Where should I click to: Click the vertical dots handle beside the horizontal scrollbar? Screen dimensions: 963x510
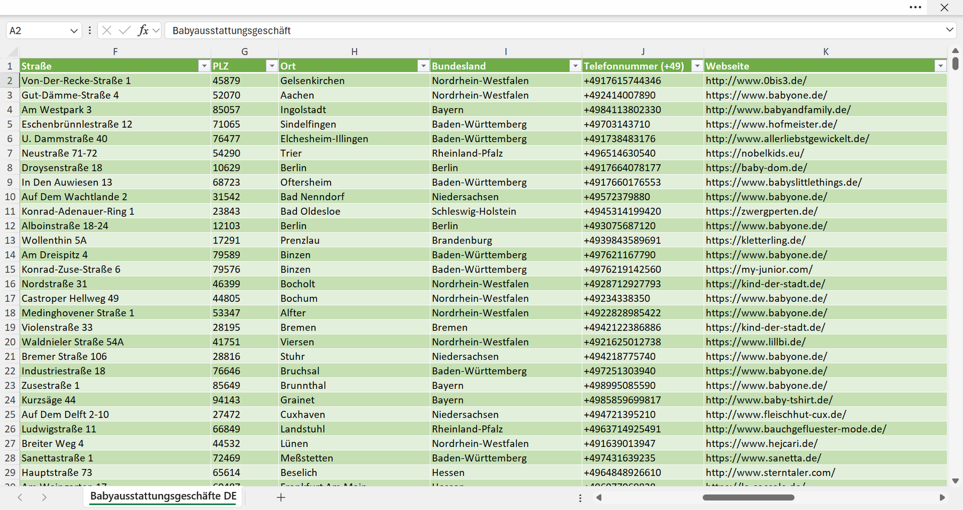click(x=580, y=498)
